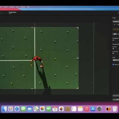Open the View menu
119x119 pixels.
17,7
